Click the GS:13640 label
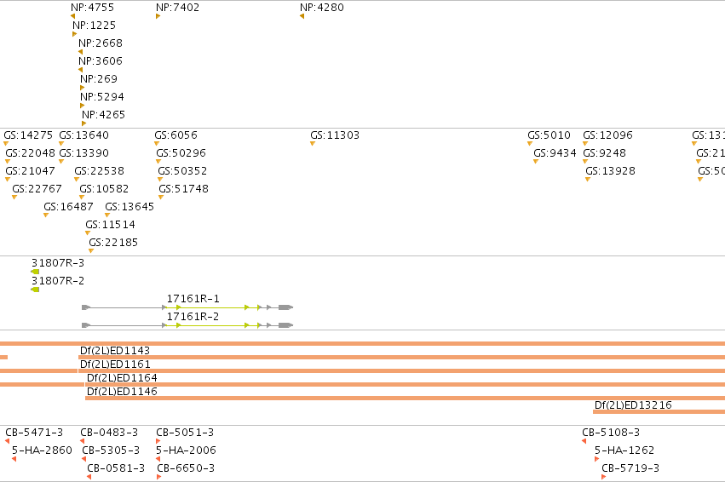This screenshot has width=725, height=482. (x=83, y=135)
